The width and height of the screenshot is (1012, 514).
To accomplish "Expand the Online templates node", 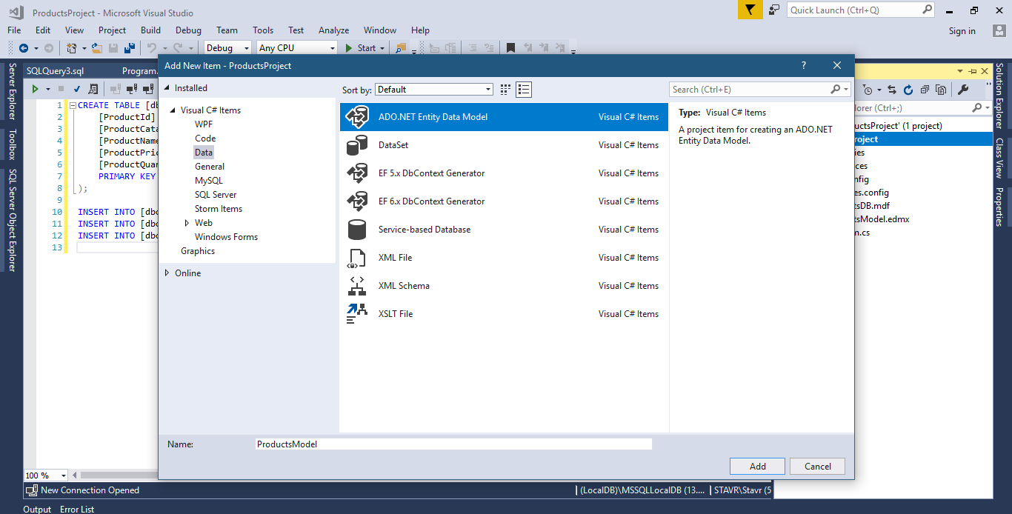I will 167,273.
